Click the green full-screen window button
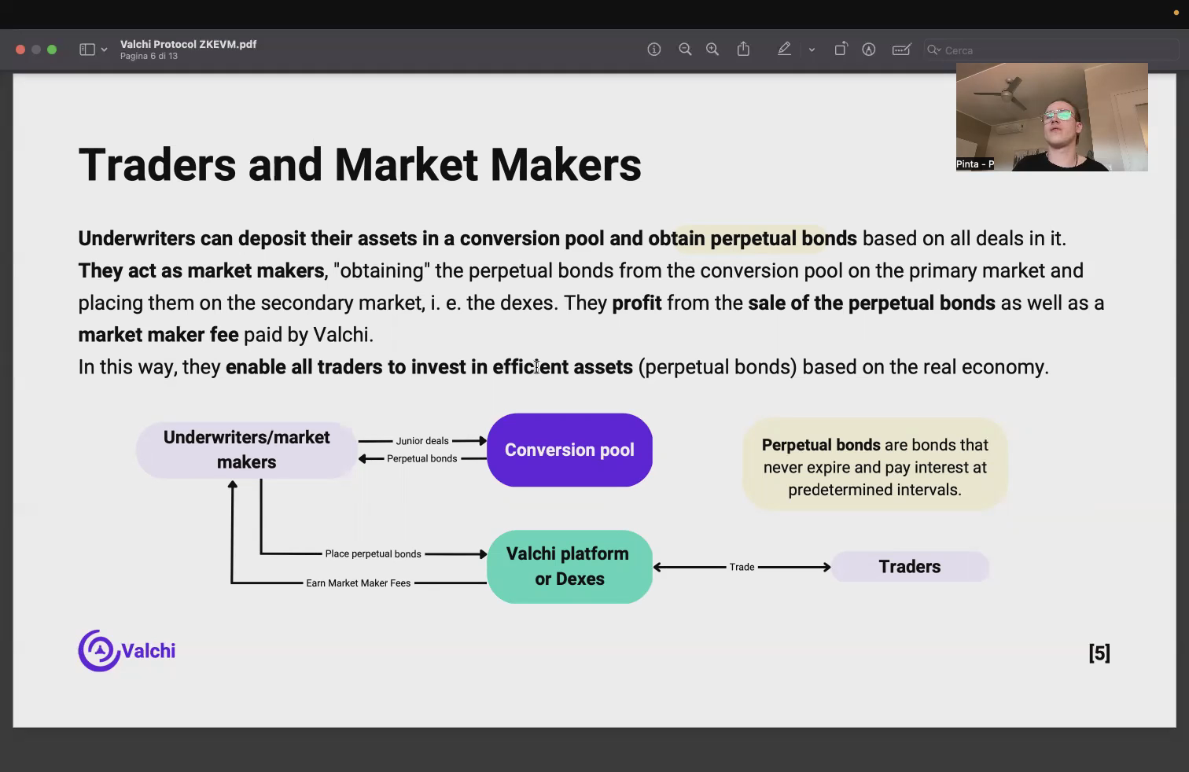 click(x=52, y=50)
